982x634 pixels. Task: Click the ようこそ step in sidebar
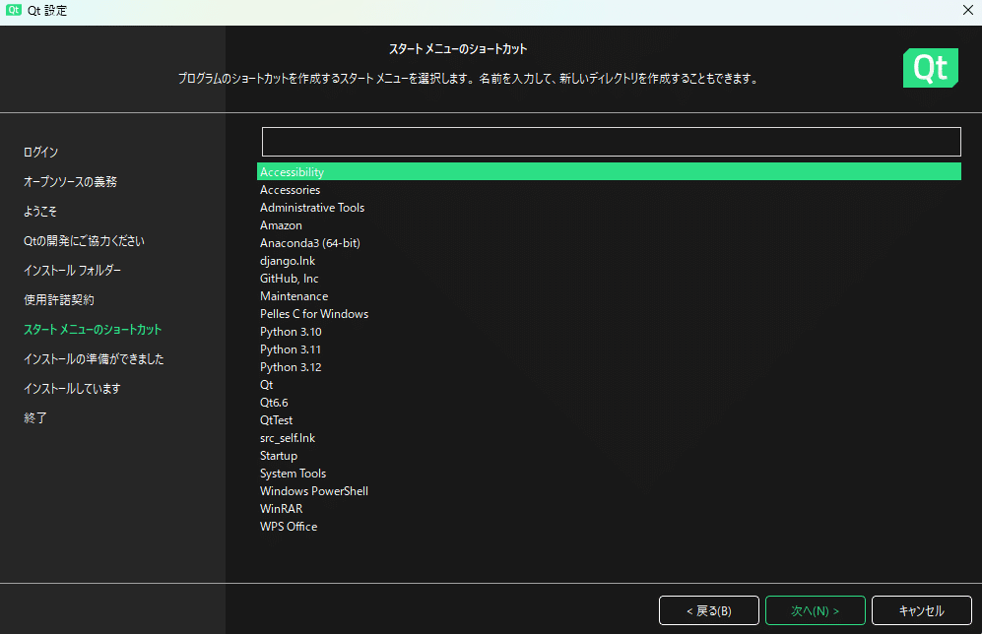40,211
